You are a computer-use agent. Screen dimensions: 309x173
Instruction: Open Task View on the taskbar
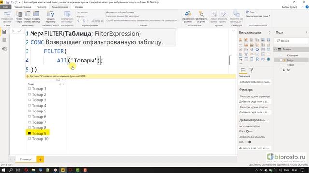click(18, 170)
